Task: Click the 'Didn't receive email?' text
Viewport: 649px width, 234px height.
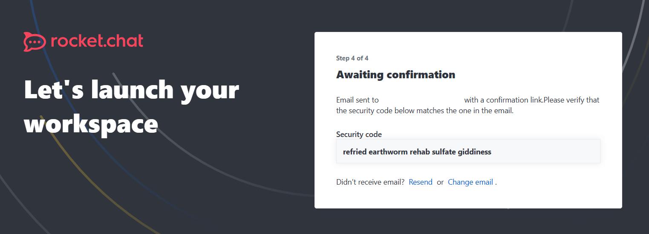Action: tap(370, 182)
